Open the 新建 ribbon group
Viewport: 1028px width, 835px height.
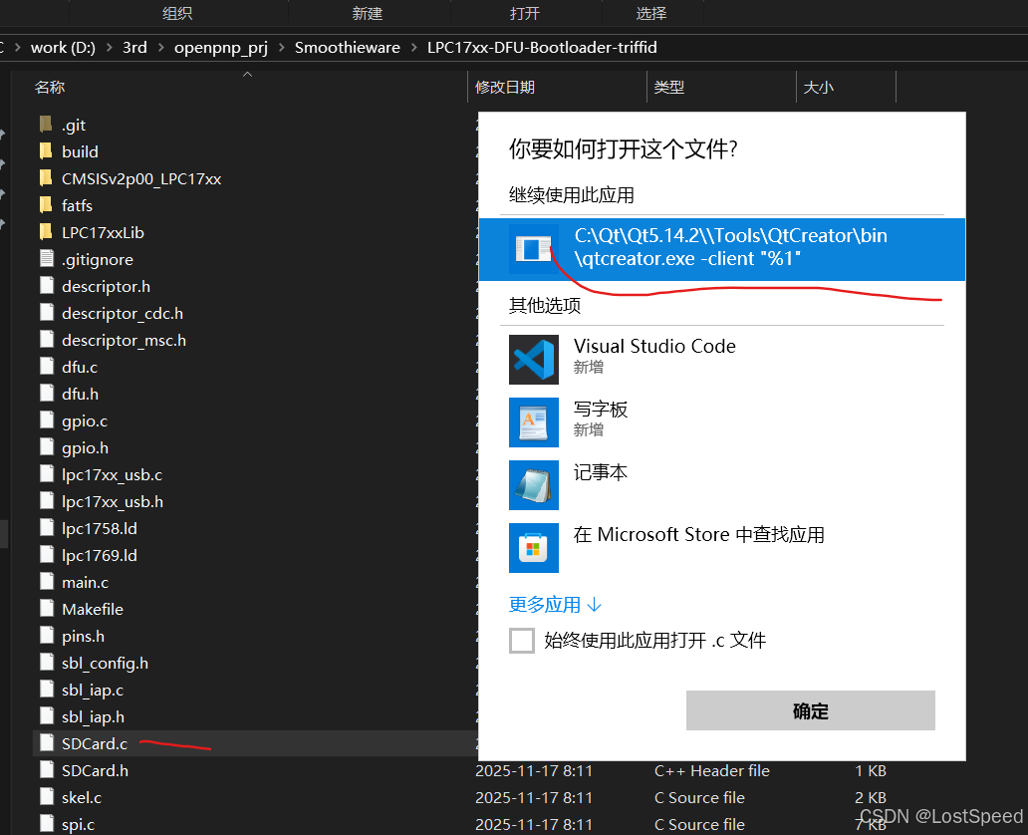(x=368, y=13)
